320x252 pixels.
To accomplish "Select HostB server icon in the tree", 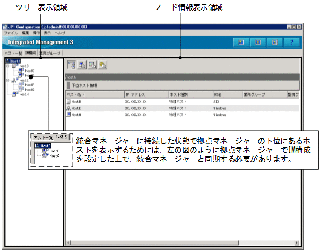I will pyautogui.click(x=15, y=66).
